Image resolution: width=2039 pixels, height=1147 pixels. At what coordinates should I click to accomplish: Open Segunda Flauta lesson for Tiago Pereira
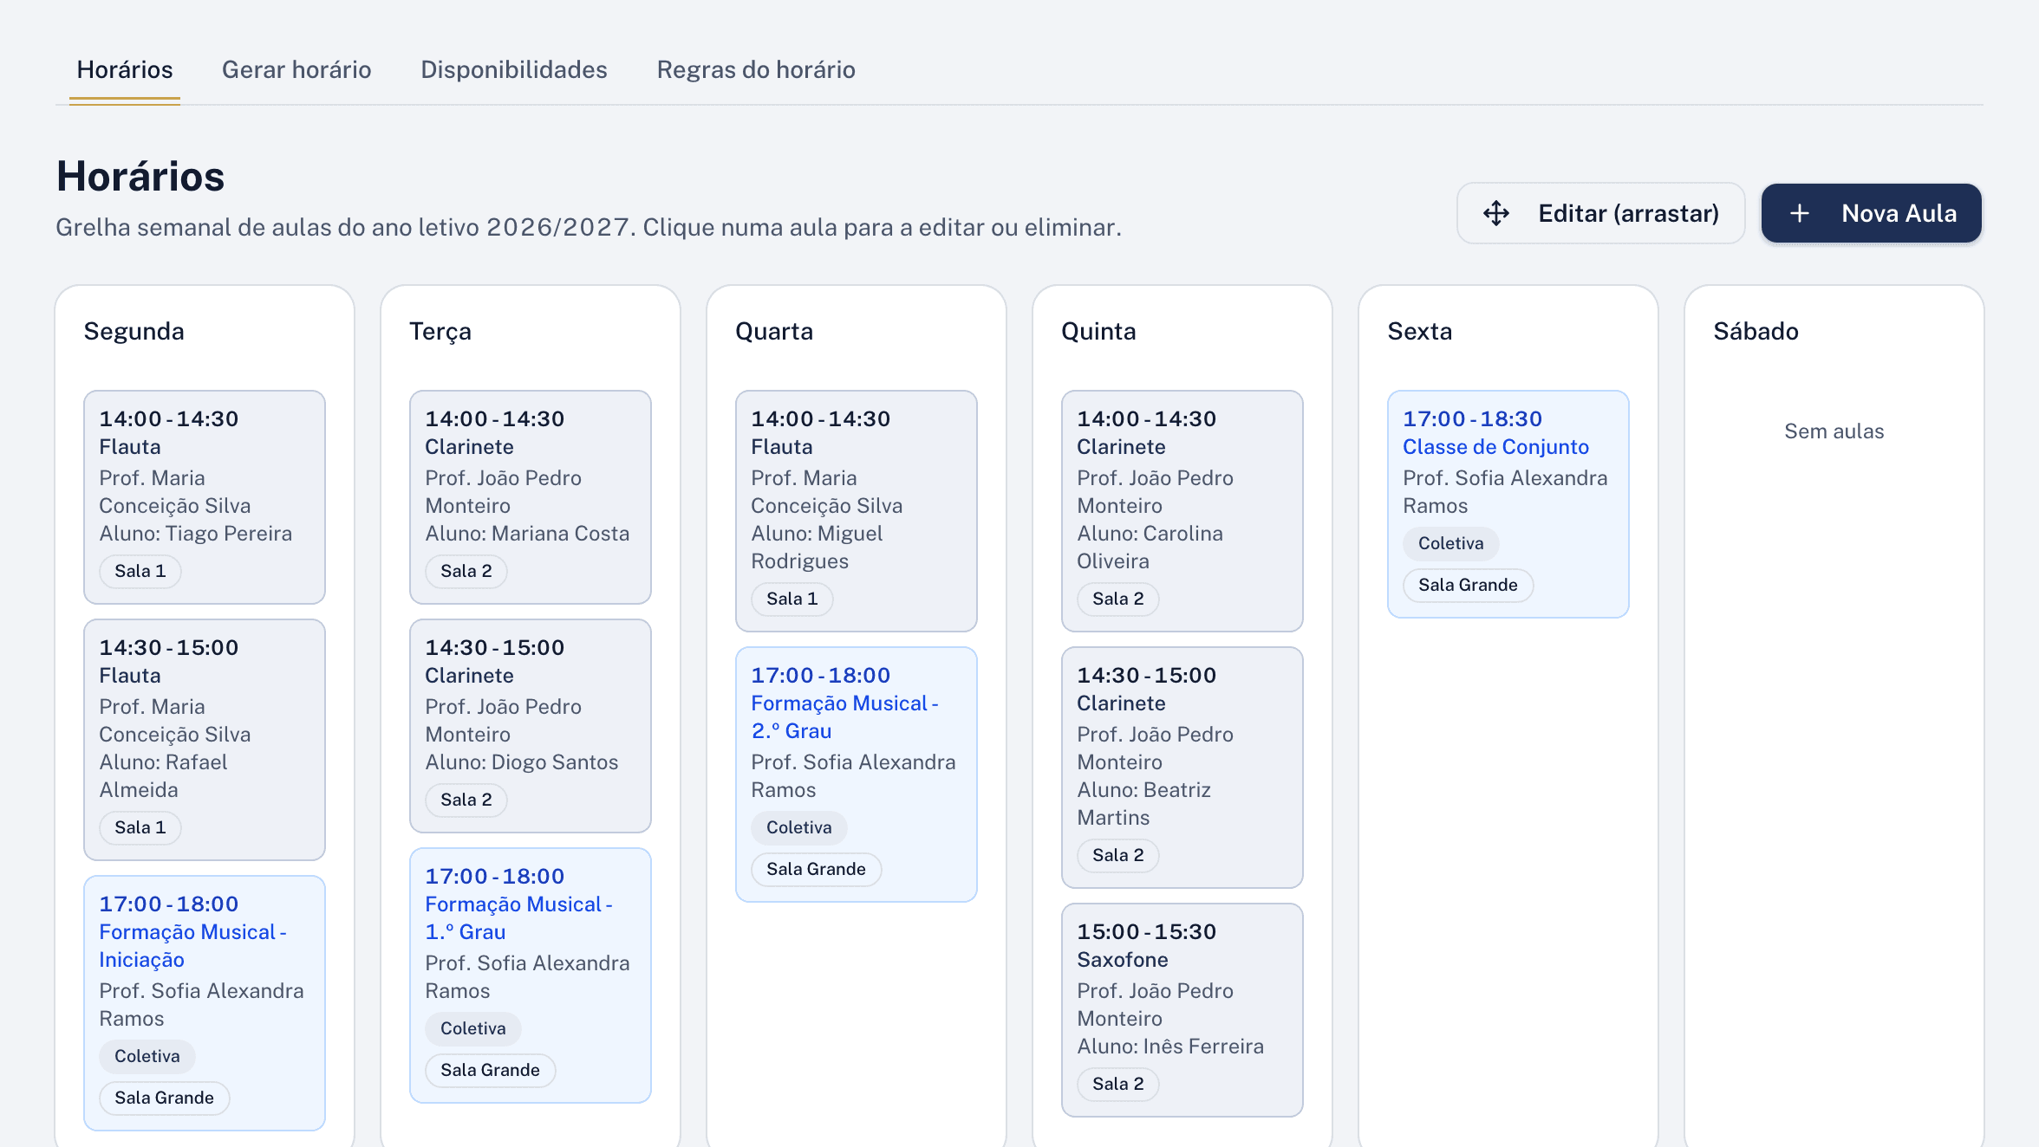(x=205, y=497)
